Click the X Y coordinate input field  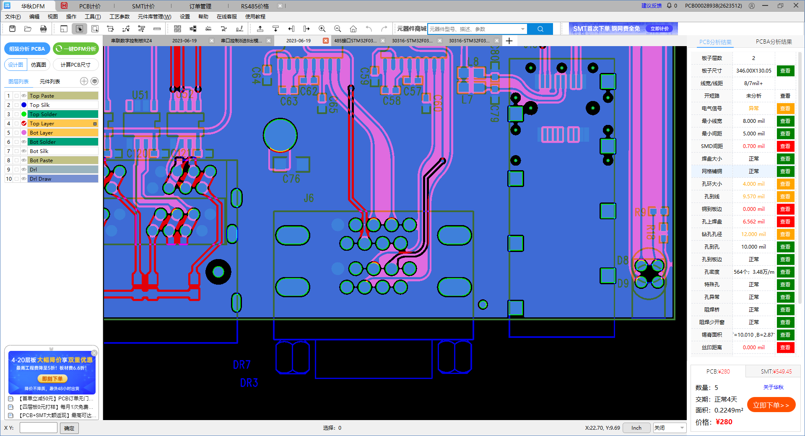click(x=39, y=428)
